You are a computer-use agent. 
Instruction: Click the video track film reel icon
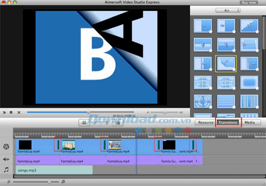(x=6, y=146)
